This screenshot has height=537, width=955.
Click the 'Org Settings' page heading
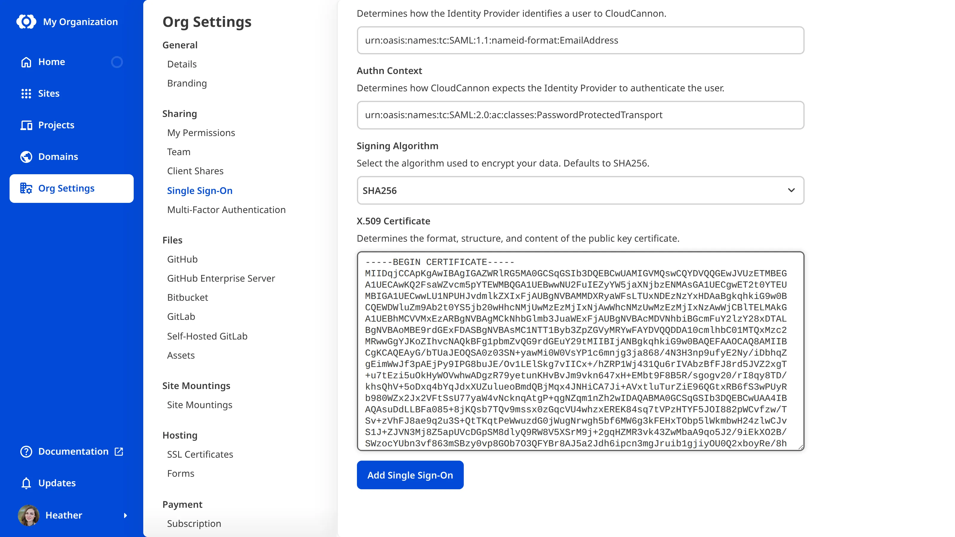tap(207, 22)
